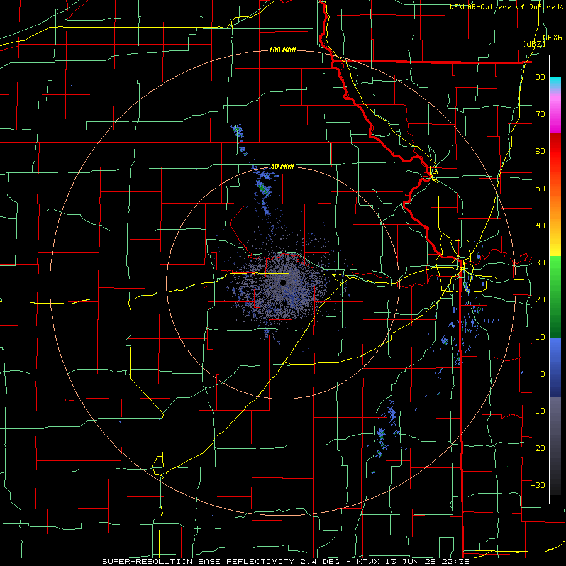Click the -10 dBZ scale label
The image size is (566, 566).
click(538, 411)
